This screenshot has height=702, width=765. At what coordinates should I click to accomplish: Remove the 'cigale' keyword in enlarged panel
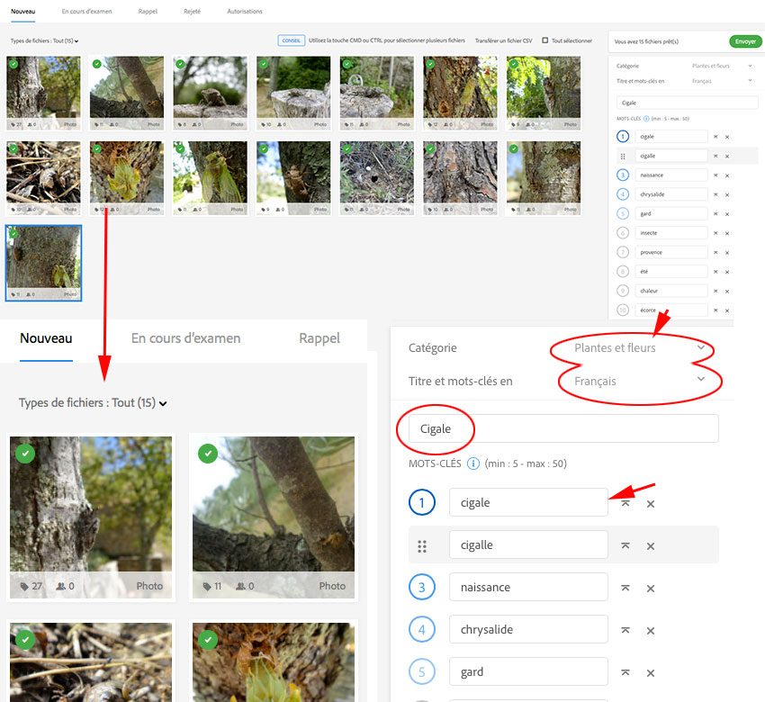(x=651, y=504)
